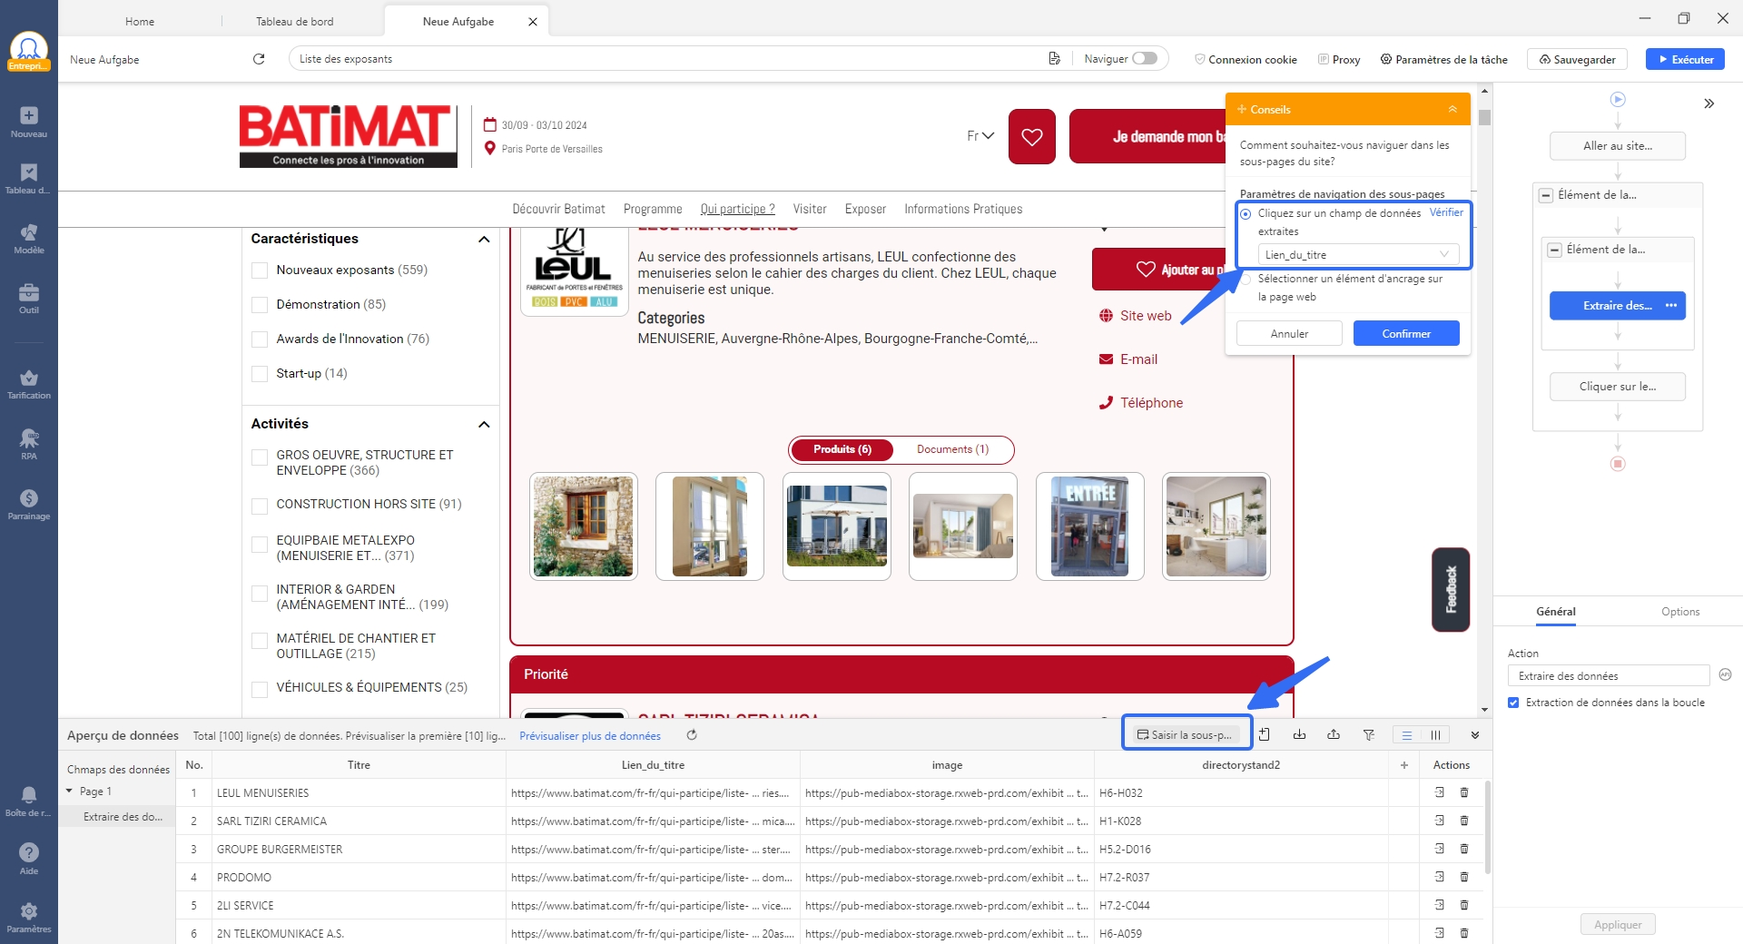Open the Modèle sidebar icon

click(29, 239)
